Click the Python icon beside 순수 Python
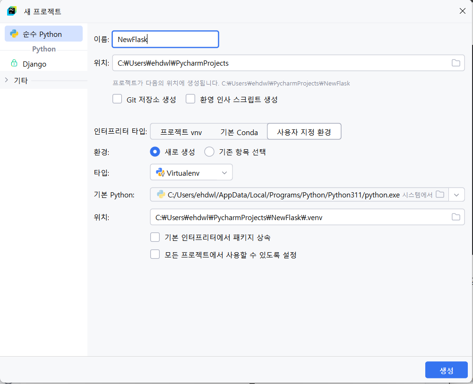This screenshot has width=473, height=384. tap(14, 34)
